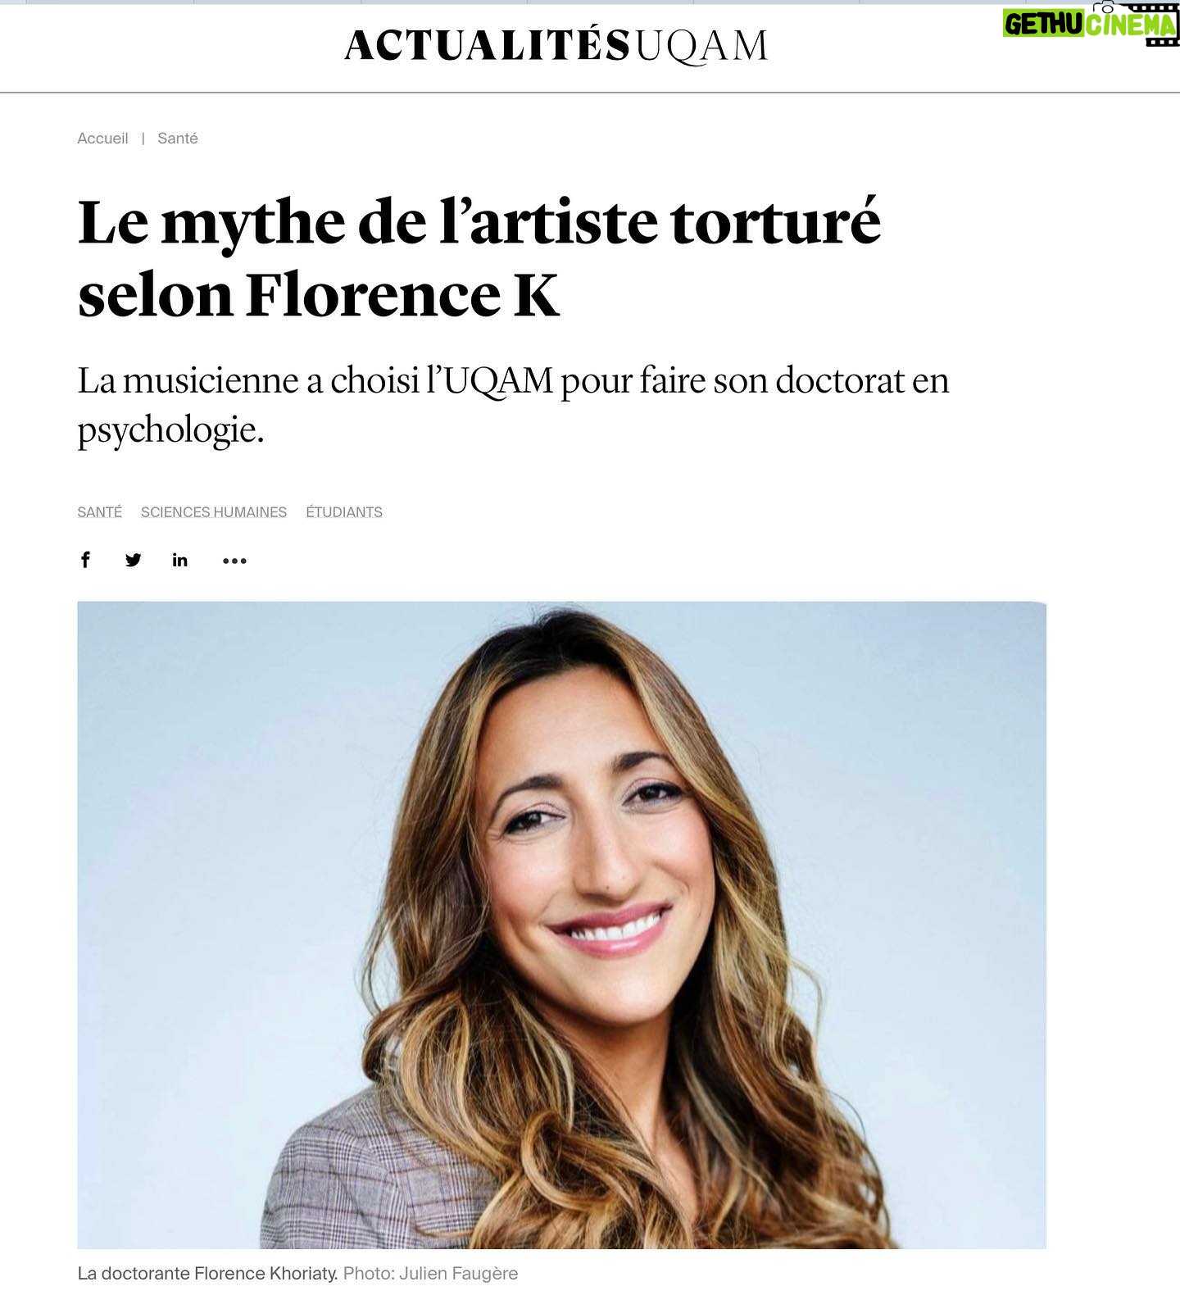Viewport: 1180px width, 1309px height.
Task: Click the Gethu Cinema watermark logo
Action: [x=1090, y=25]
